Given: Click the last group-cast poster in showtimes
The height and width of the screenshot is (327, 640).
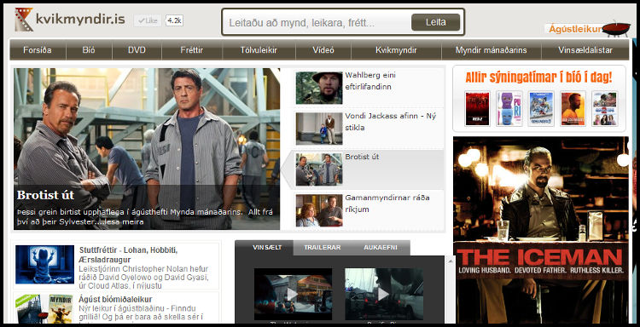Looking at the screenshot, I should 604,109.
